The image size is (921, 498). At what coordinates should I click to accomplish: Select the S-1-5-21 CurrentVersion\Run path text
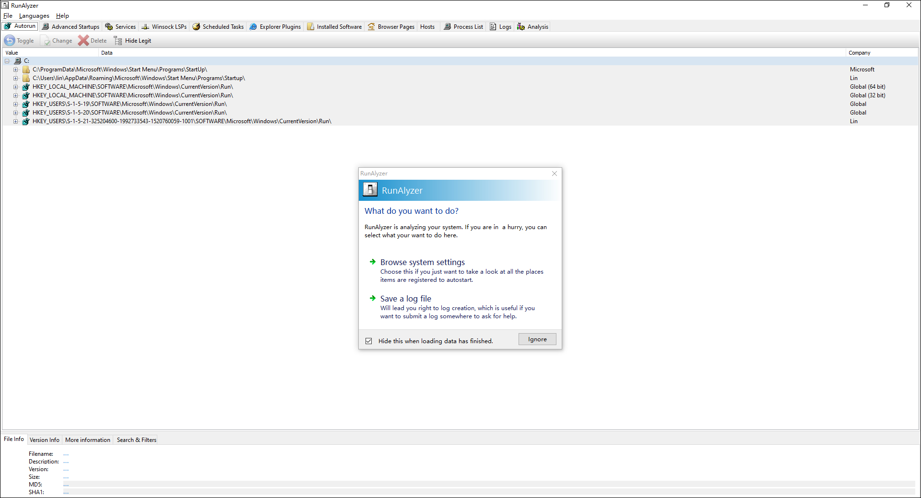click(182, 121)
